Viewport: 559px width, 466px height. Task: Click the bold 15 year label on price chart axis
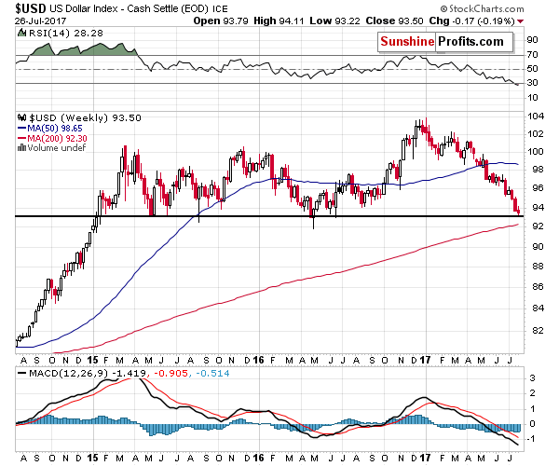(92, 360)
